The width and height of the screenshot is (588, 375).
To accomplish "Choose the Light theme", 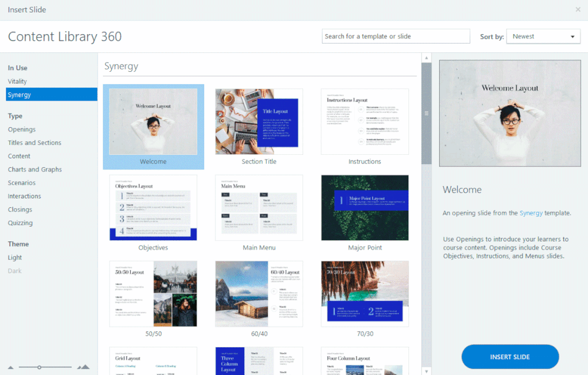I will coord(15,258).
